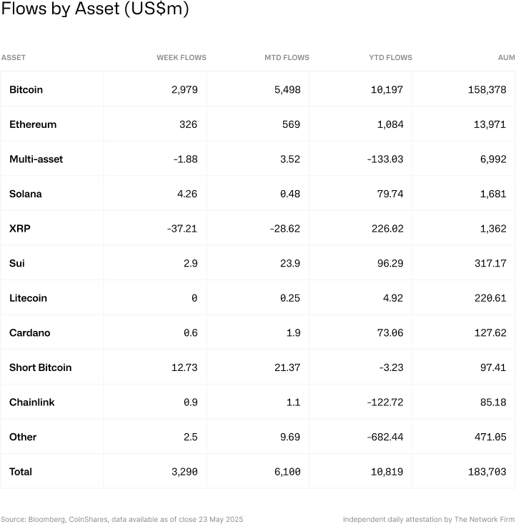Click the Sui asset label
This screenshot has height=524, width=516.
point(17,263)
